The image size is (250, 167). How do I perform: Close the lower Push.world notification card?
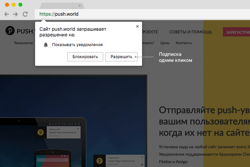[142, 157]
